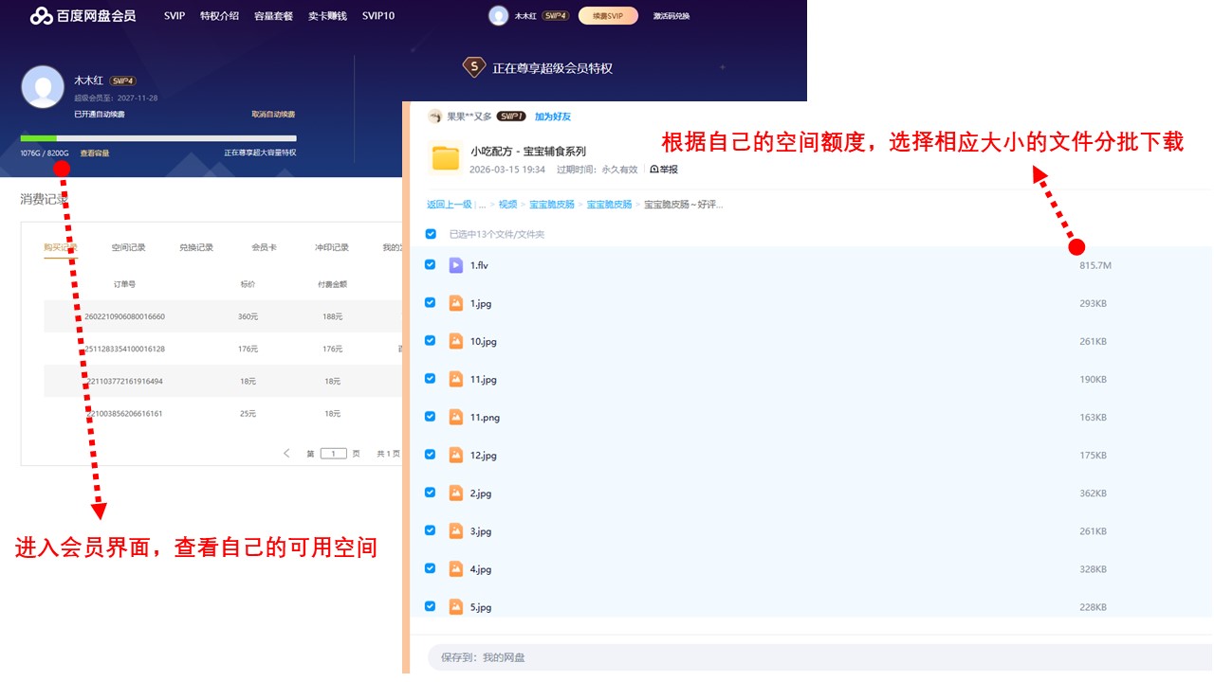Click the green storage capacity progress bar
The height and width of the screenshot is (682, 1214).
[38, 138]
